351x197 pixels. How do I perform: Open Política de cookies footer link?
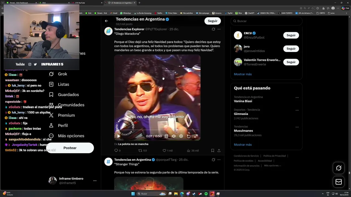tap(244, 161)
